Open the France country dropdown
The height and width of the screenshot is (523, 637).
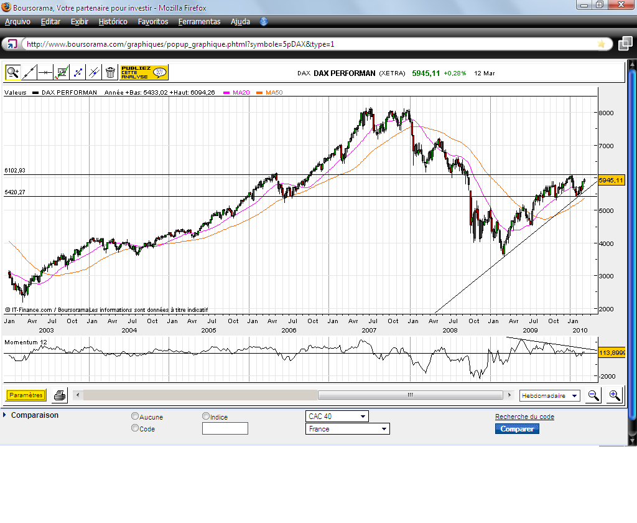coord(347,428)
